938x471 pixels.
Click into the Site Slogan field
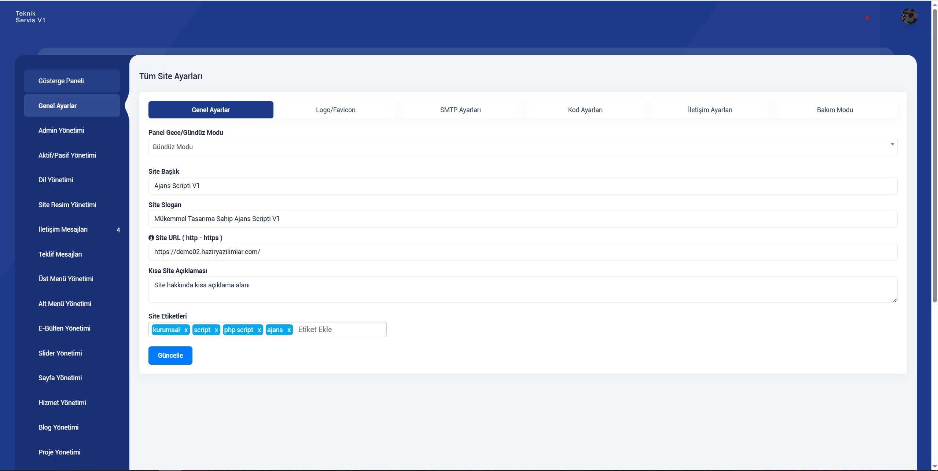(523, 219)
